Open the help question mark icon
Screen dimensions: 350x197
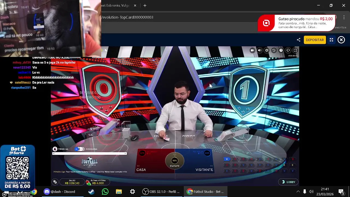coord(281,50)
